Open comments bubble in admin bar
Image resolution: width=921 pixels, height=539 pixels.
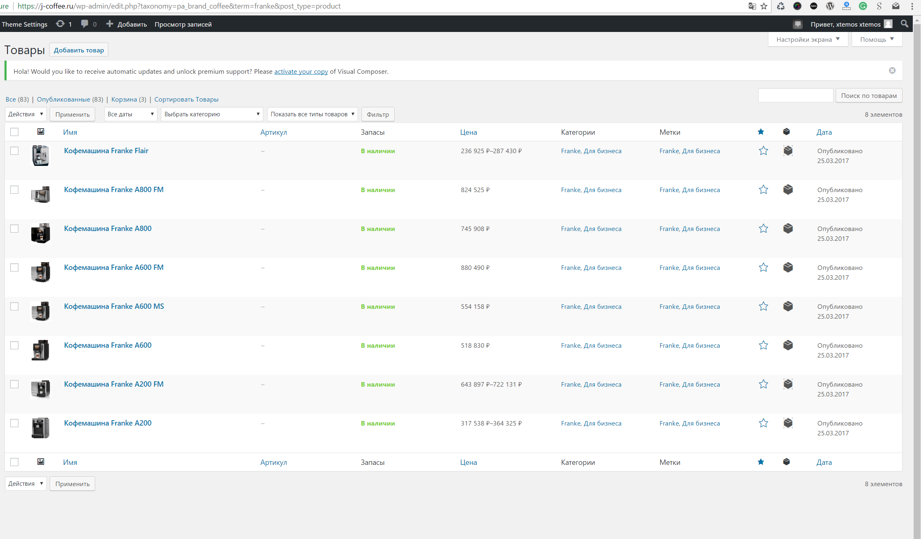(x=85, y=24)
